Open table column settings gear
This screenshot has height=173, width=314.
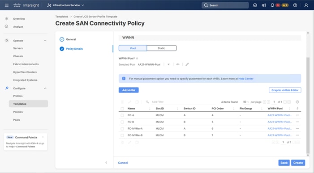(297, 102)
